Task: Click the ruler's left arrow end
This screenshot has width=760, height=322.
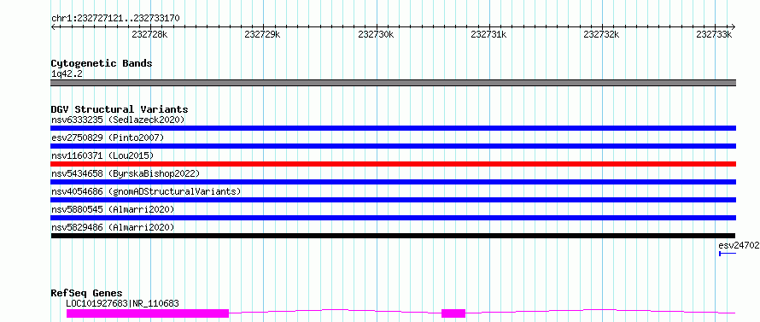Action: click(x=53, y=26)
